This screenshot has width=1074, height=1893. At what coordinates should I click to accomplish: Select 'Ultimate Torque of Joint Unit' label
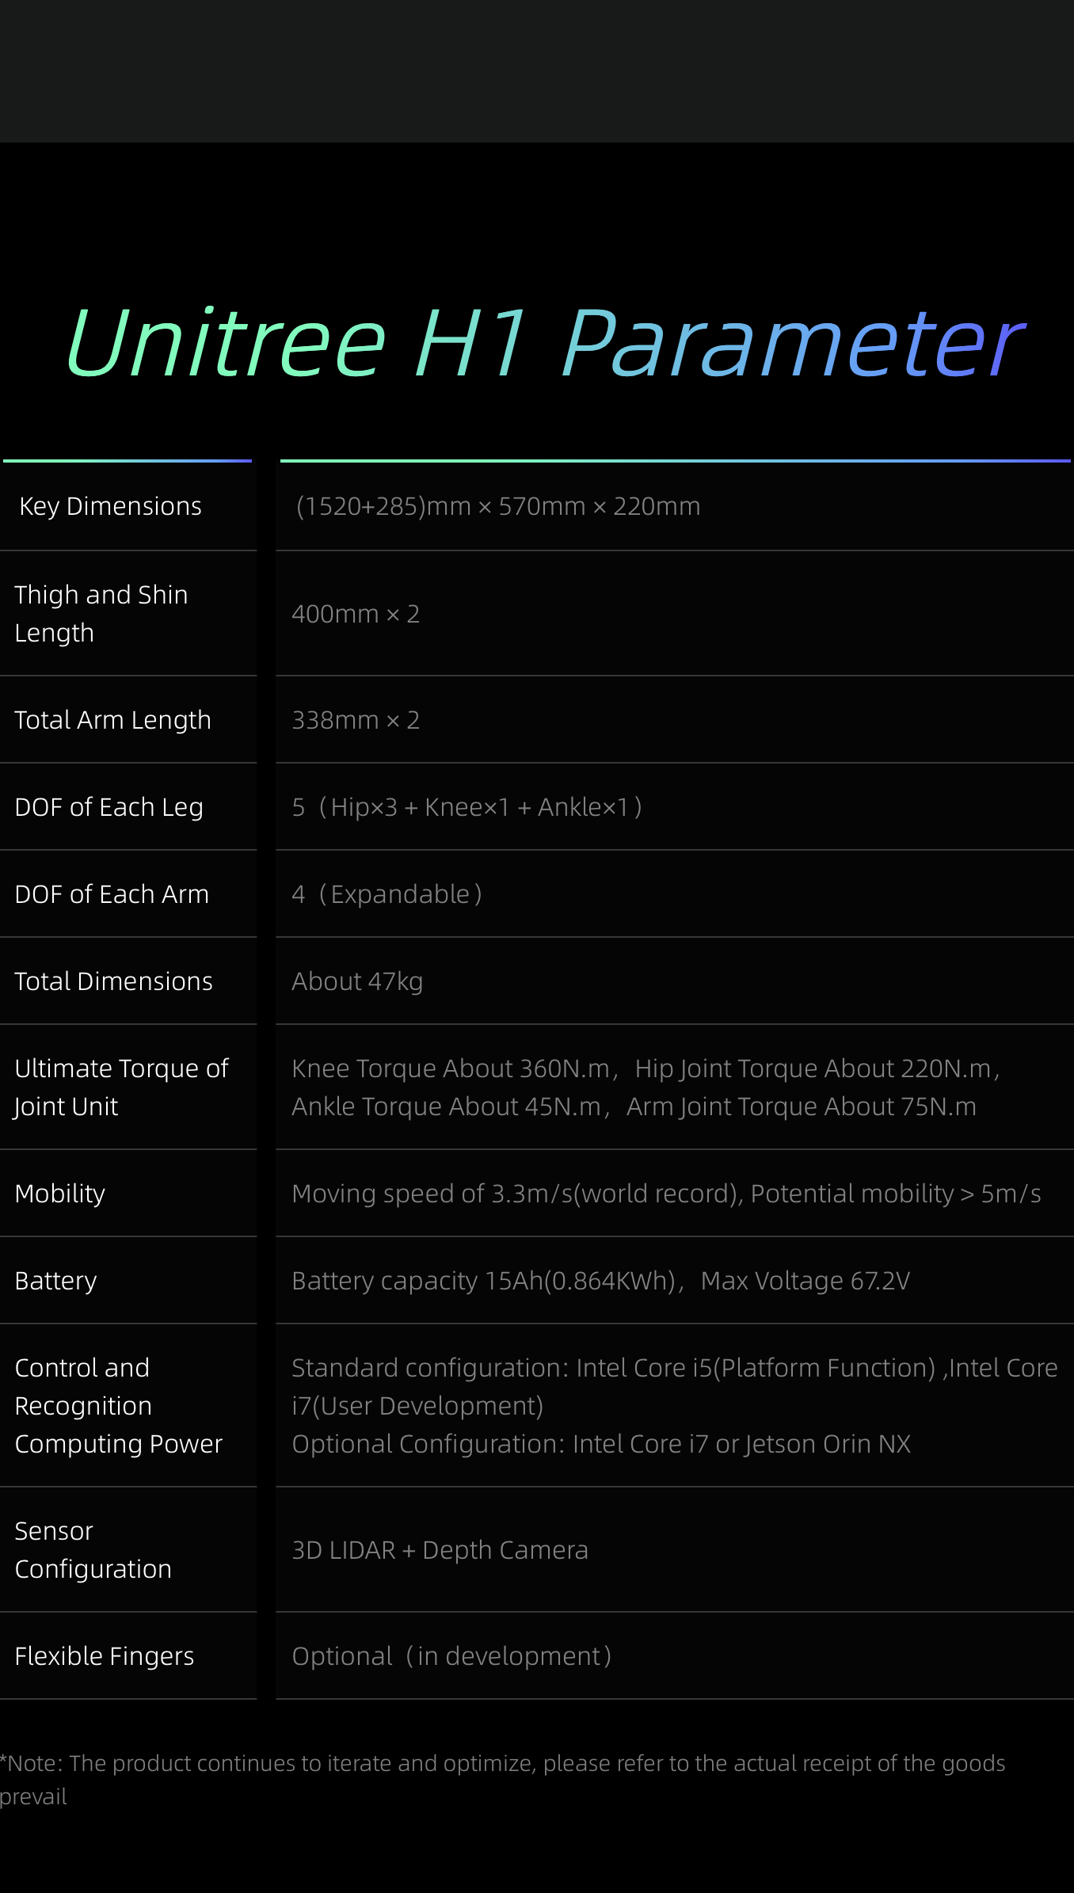tap(121, 1087)
